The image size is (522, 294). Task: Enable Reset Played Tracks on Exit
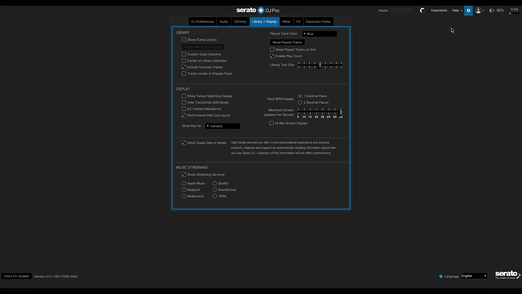point(272,49)
